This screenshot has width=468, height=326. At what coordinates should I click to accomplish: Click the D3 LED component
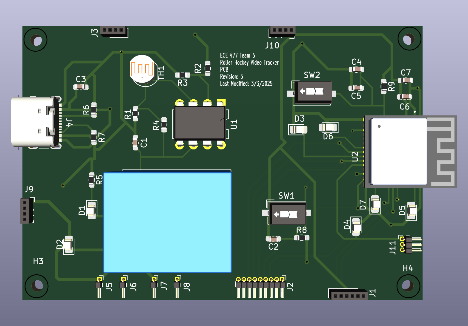coord(298,129)
